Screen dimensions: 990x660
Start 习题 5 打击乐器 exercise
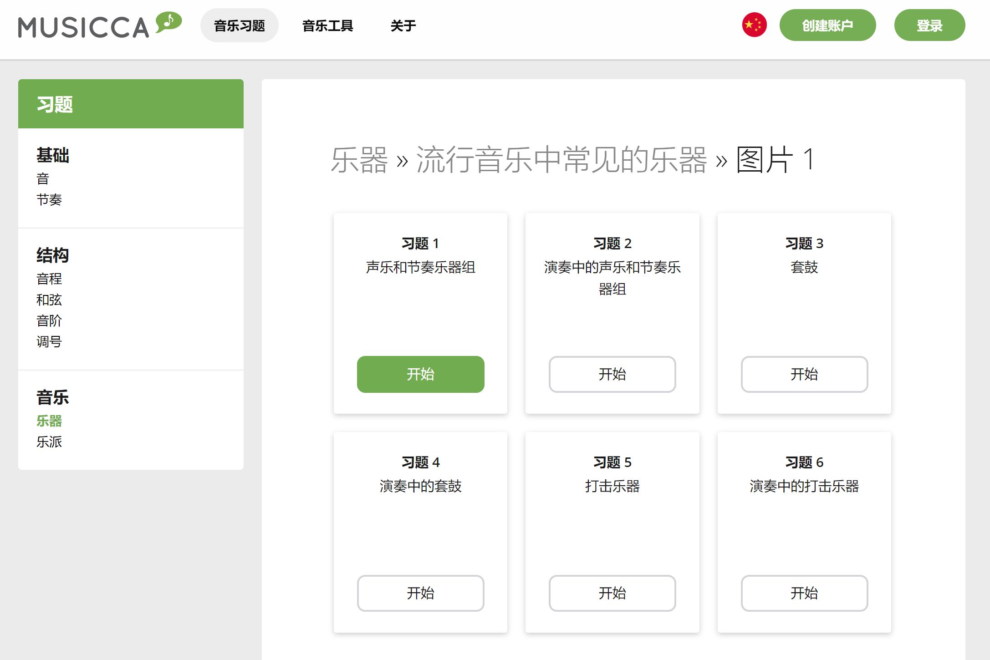(612, 593)
